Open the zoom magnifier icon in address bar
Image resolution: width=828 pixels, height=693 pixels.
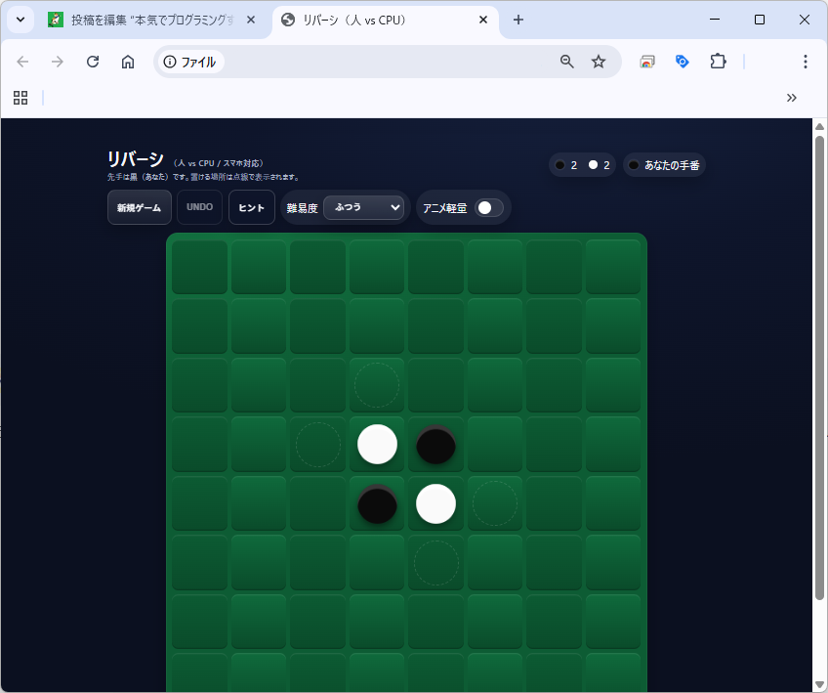click(x=567, y=62)
